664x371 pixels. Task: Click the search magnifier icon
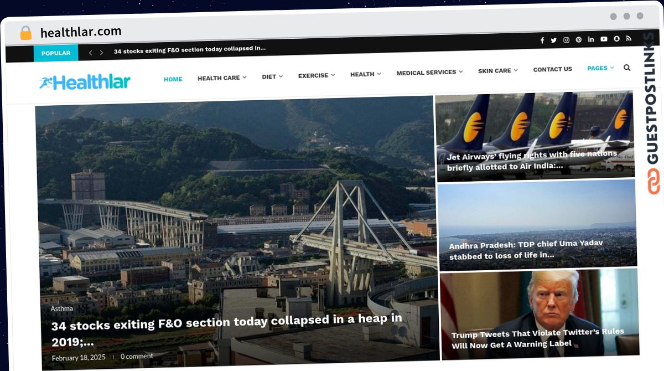627,68
